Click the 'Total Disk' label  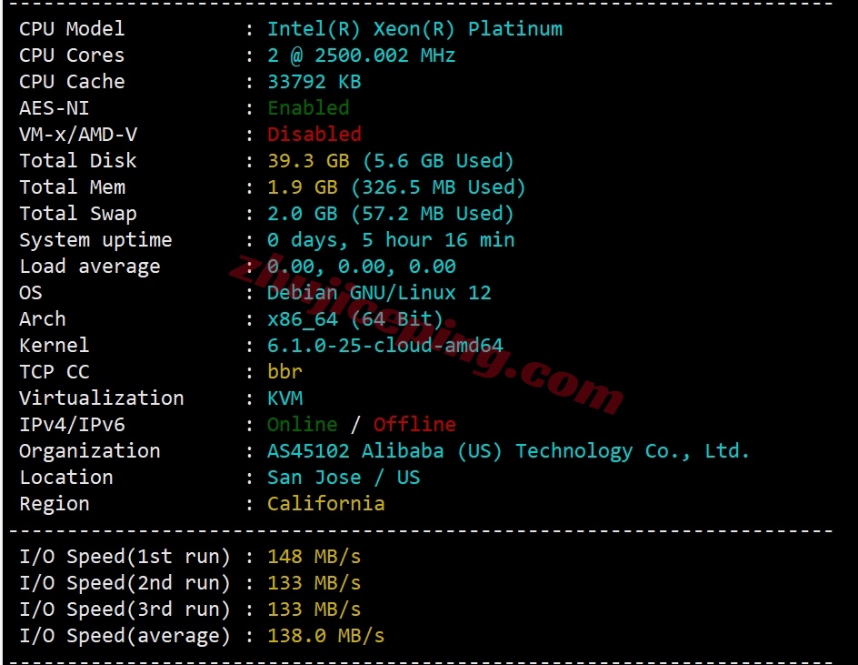pyautogui.click(x=77, y=160)
